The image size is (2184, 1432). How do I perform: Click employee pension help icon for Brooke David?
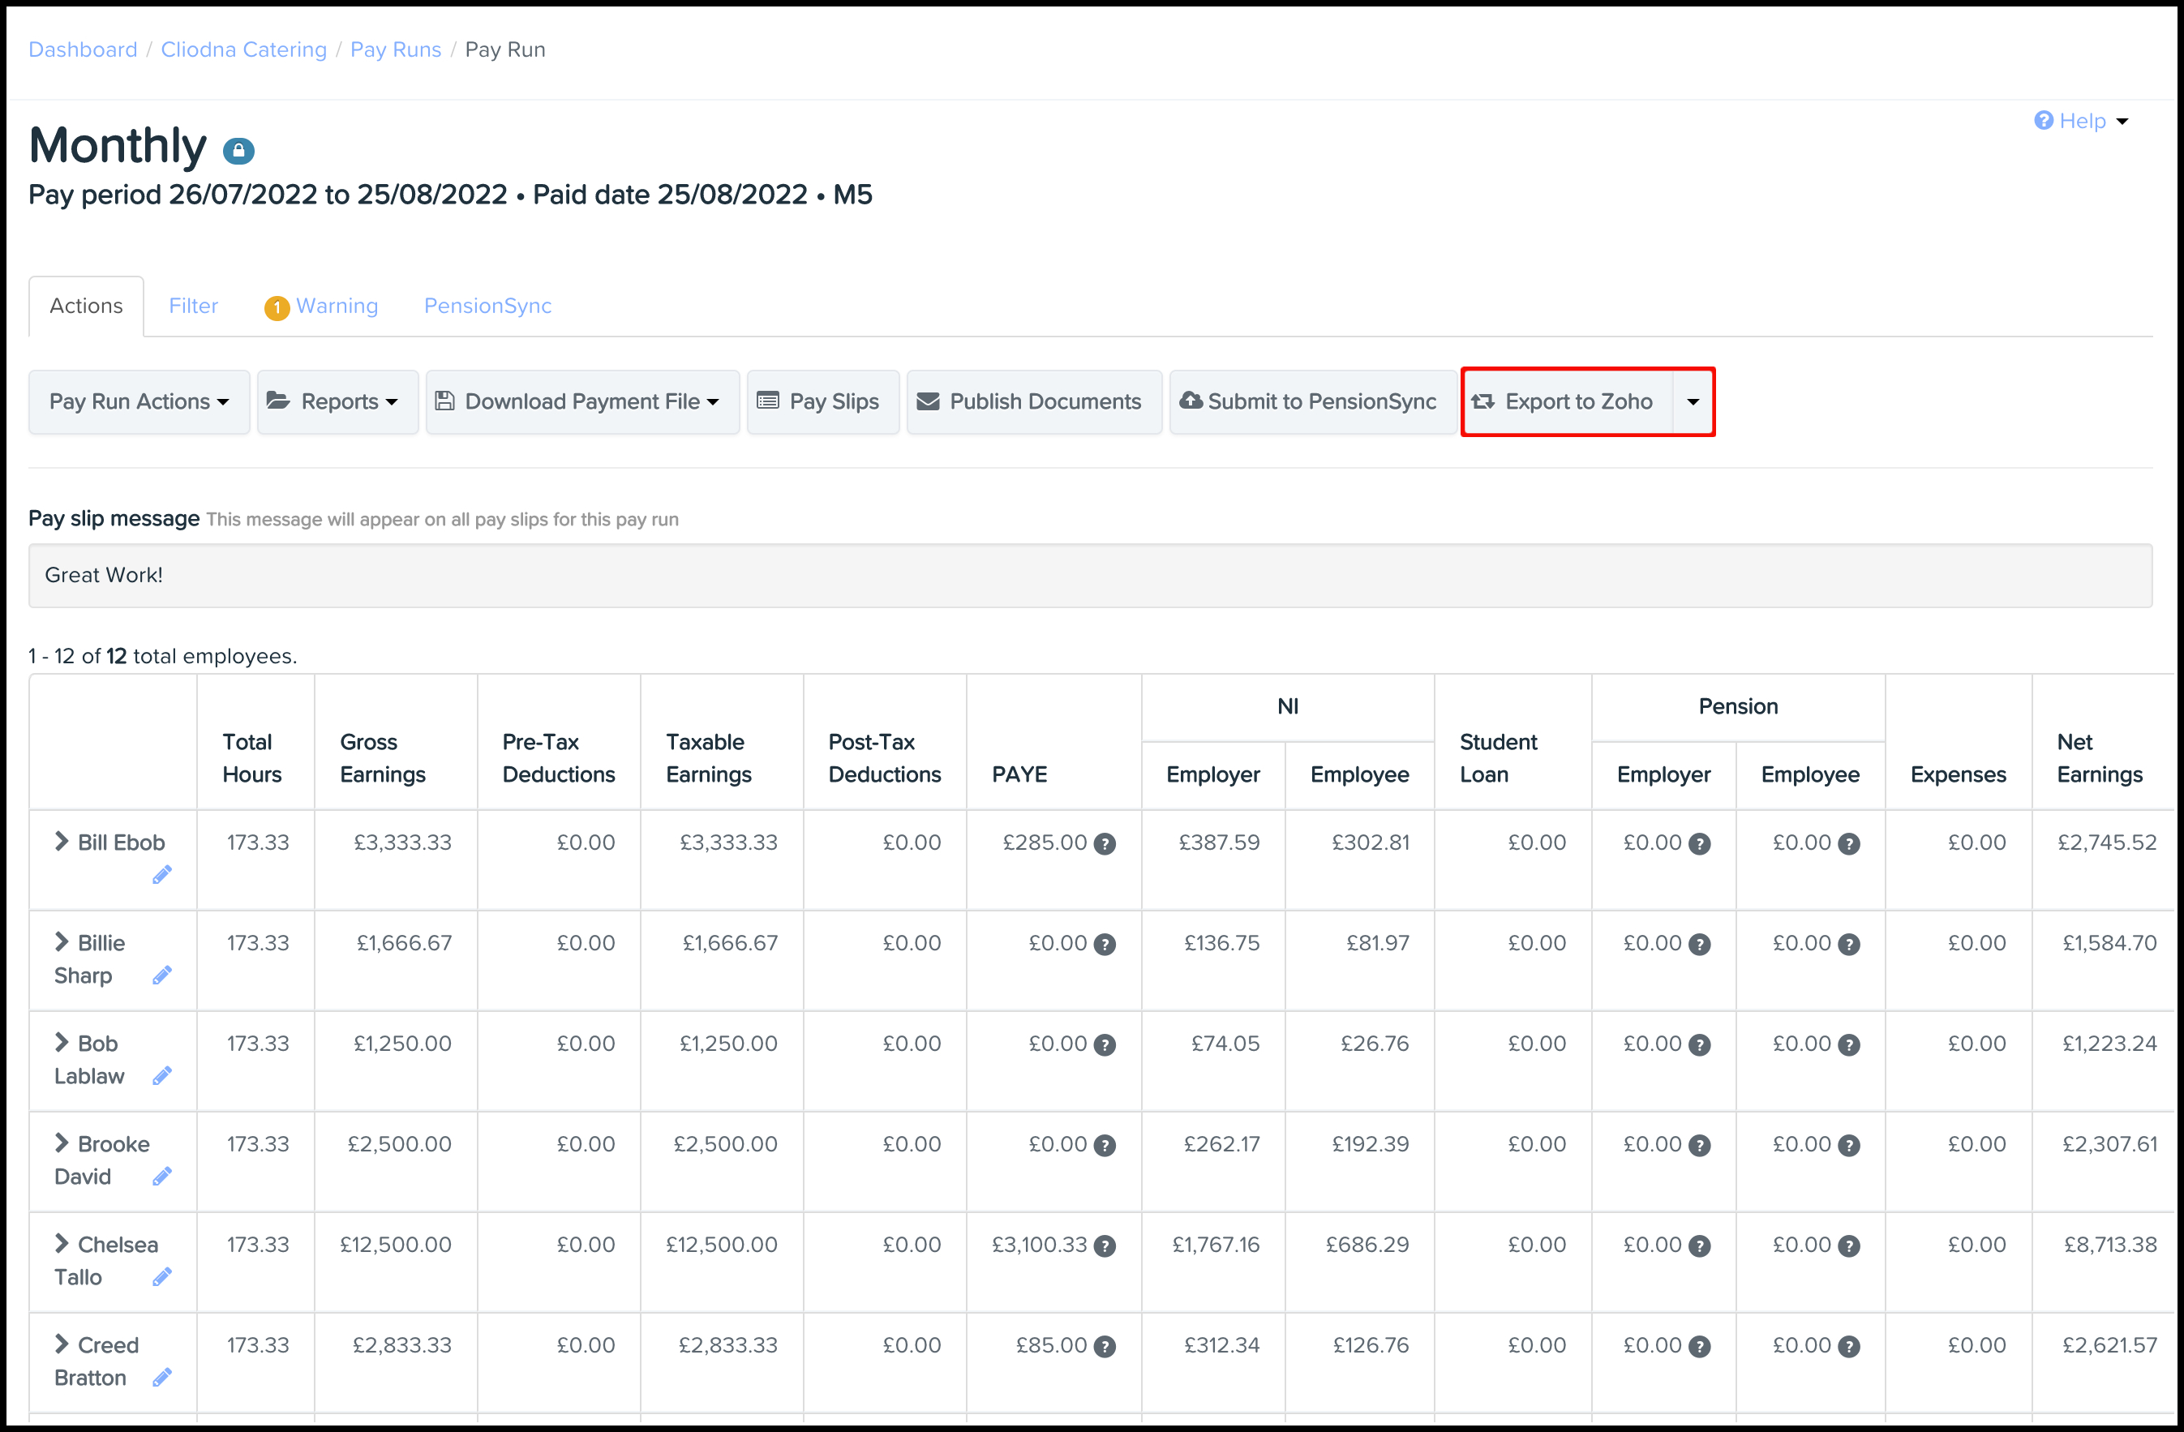(x=1849, y=1146)
